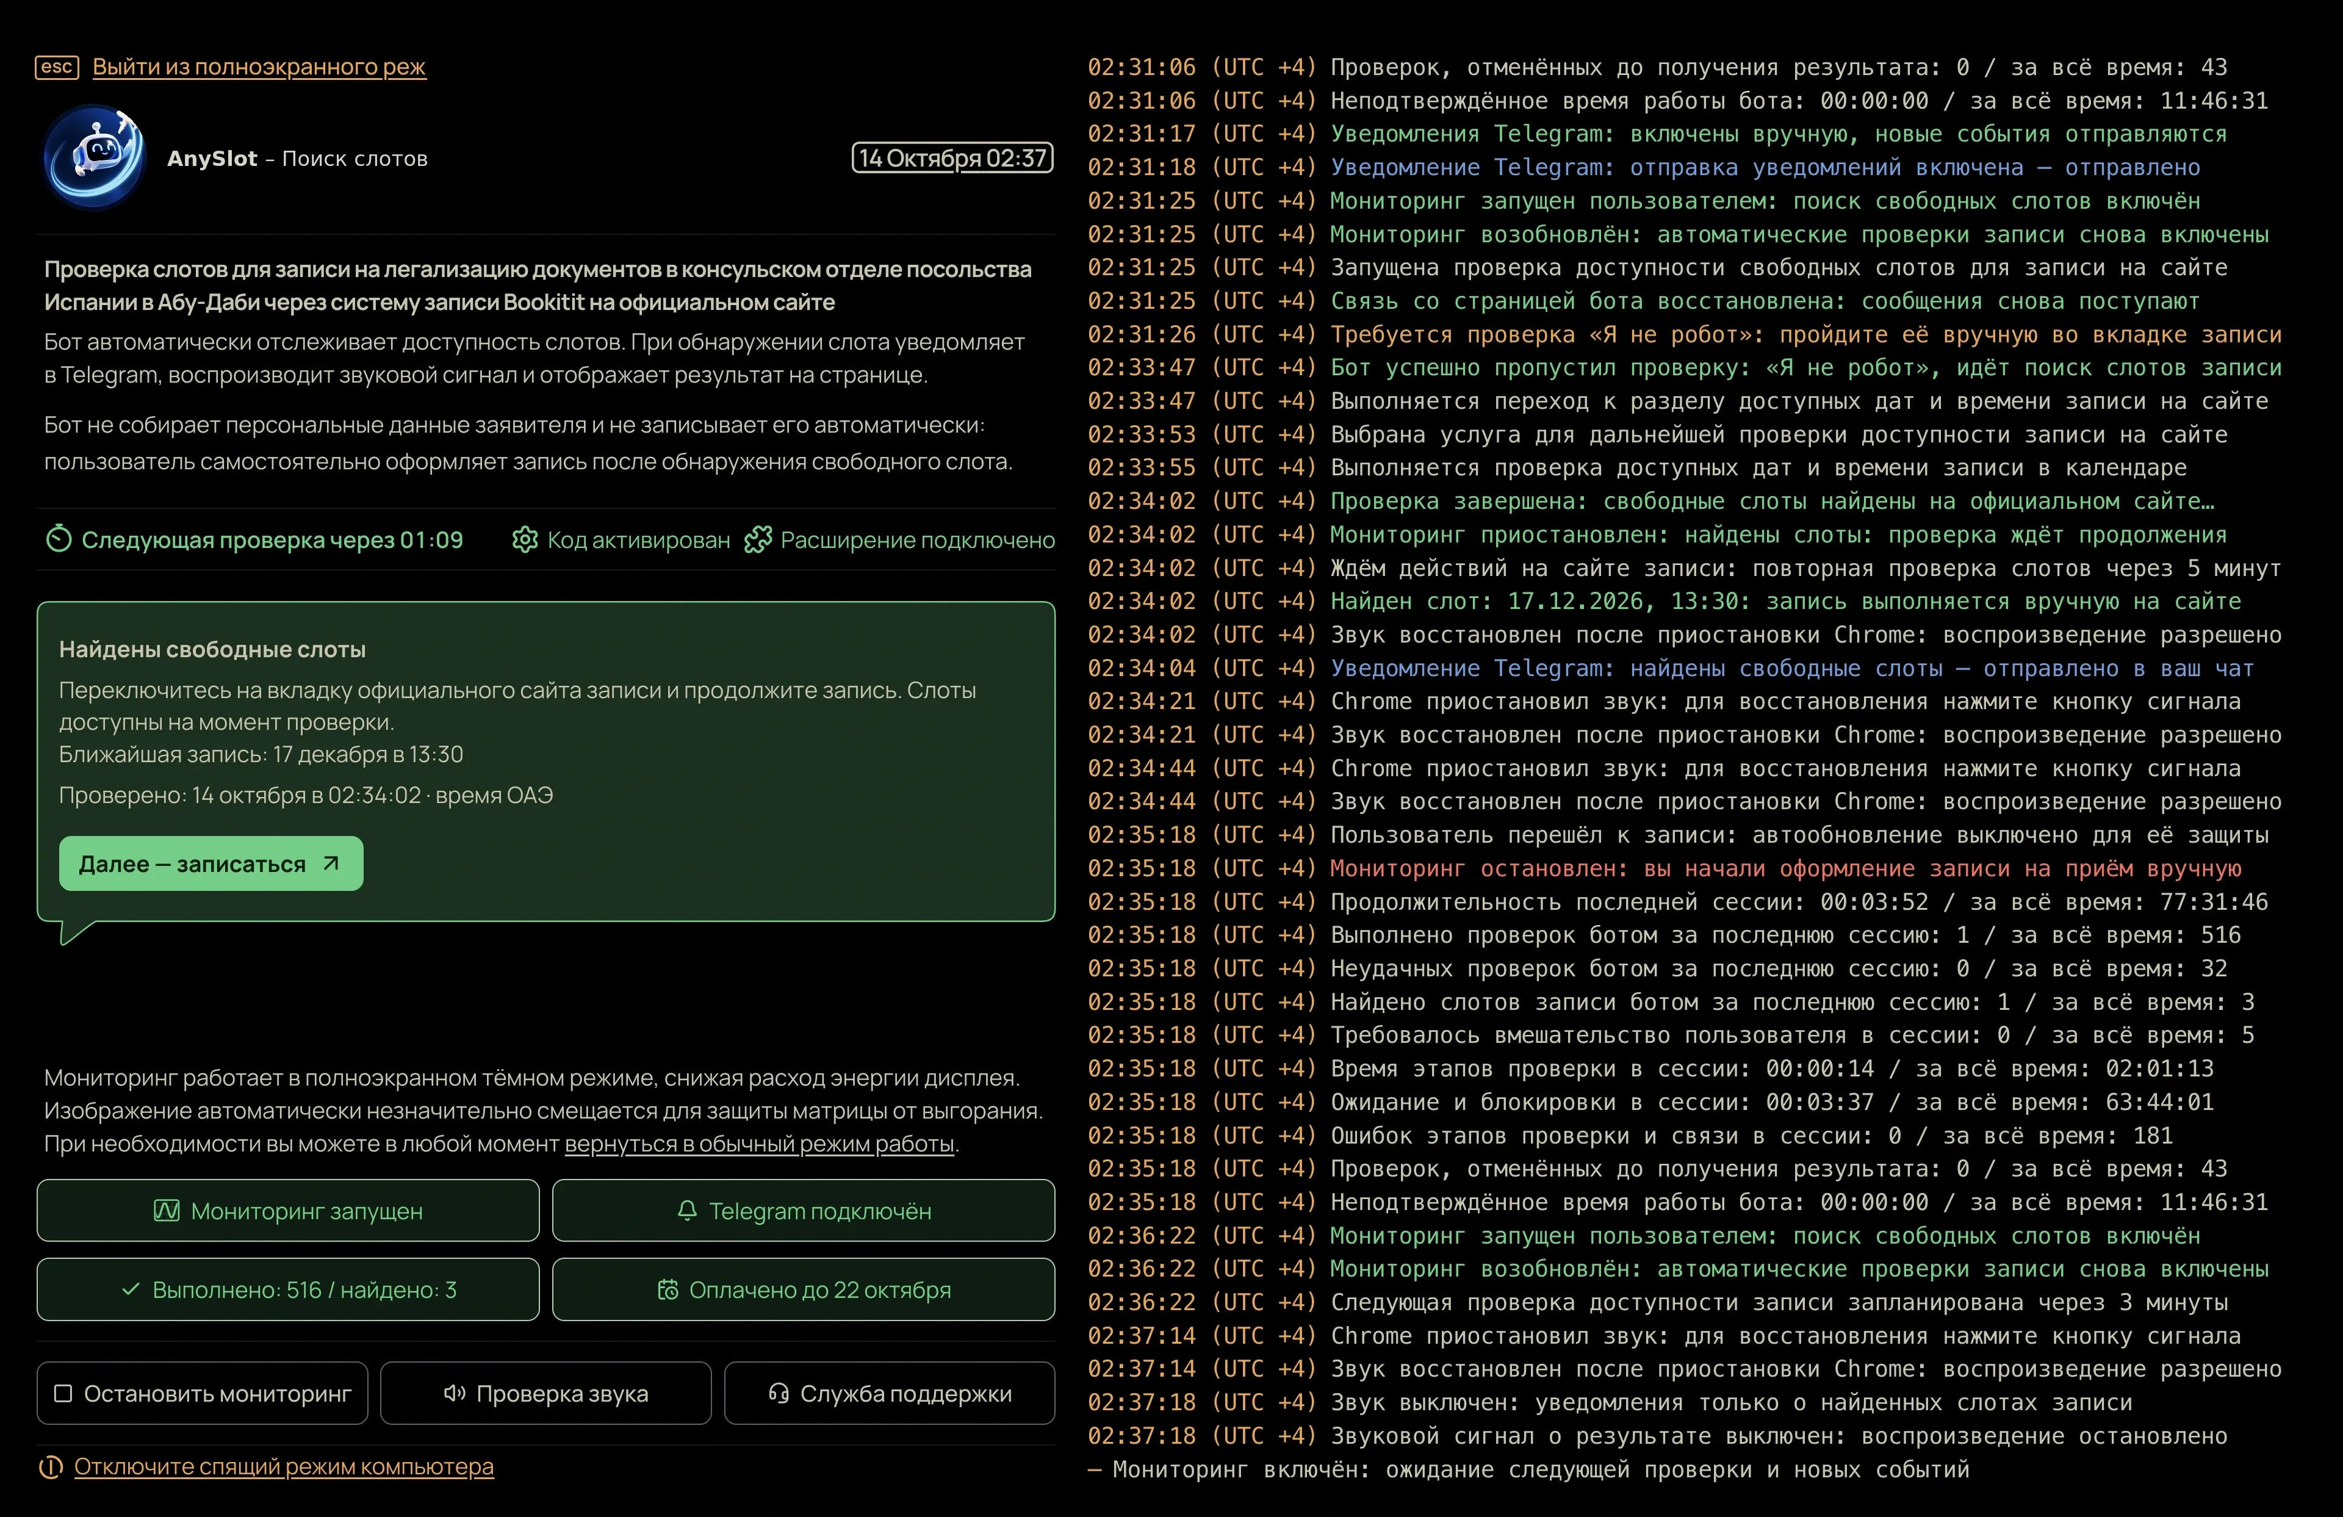
Task: Click the calendar icon beside 'Оплачено до 22 октября'
Action: click(668, 1289)
